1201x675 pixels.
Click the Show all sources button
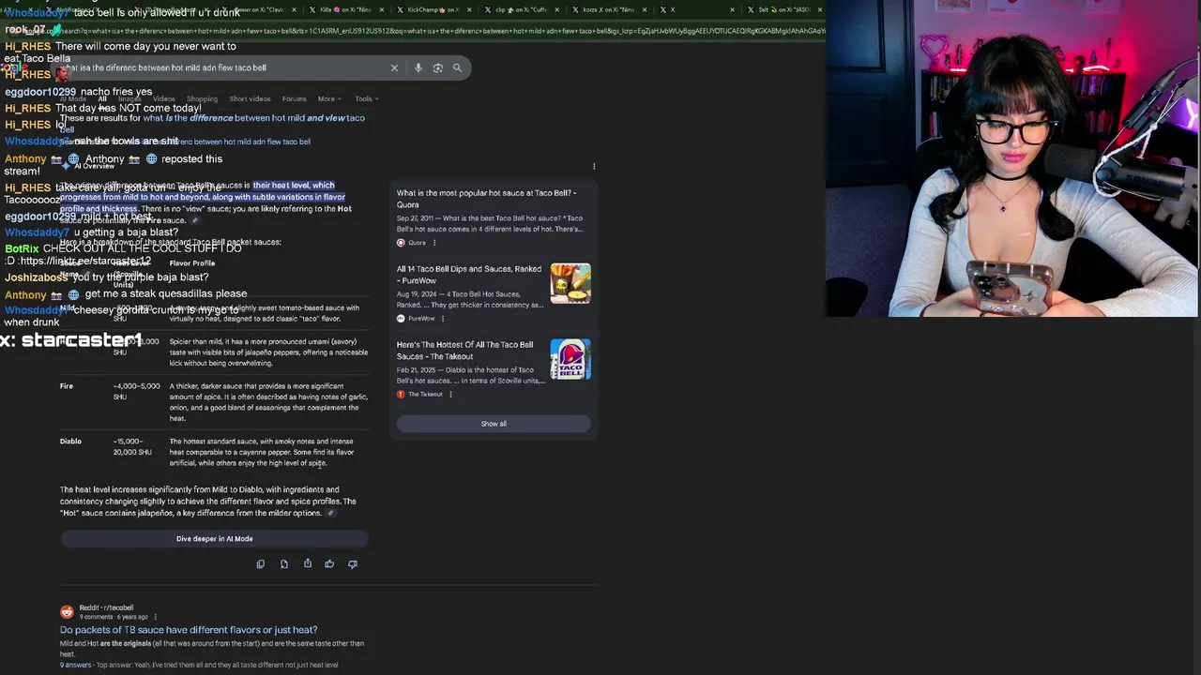(x=494, y=424)
